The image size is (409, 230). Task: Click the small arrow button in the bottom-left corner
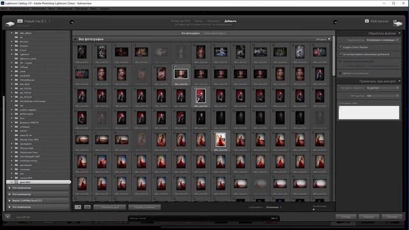pyautogui.click(x=8, y=217)
